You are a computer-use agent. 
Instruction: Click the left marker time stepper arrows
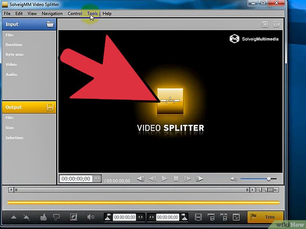coord(141,217)
